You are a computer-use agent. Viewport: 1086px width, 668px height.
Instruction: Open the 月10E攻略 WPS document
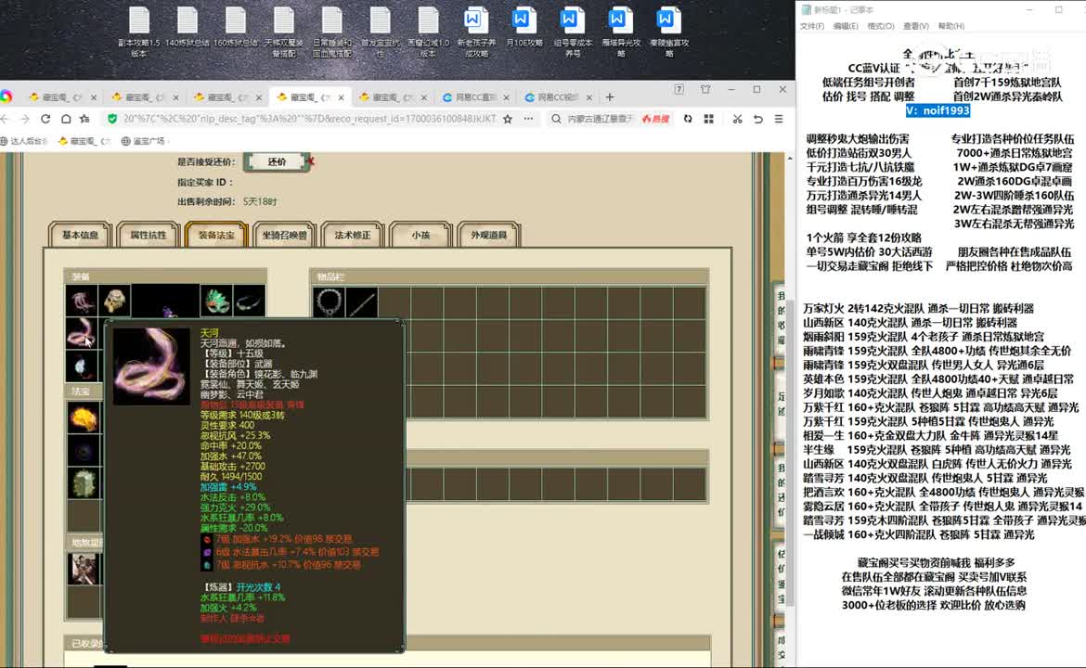524,28
